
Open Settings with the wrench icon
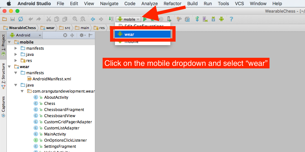click(x=179, y=19)
